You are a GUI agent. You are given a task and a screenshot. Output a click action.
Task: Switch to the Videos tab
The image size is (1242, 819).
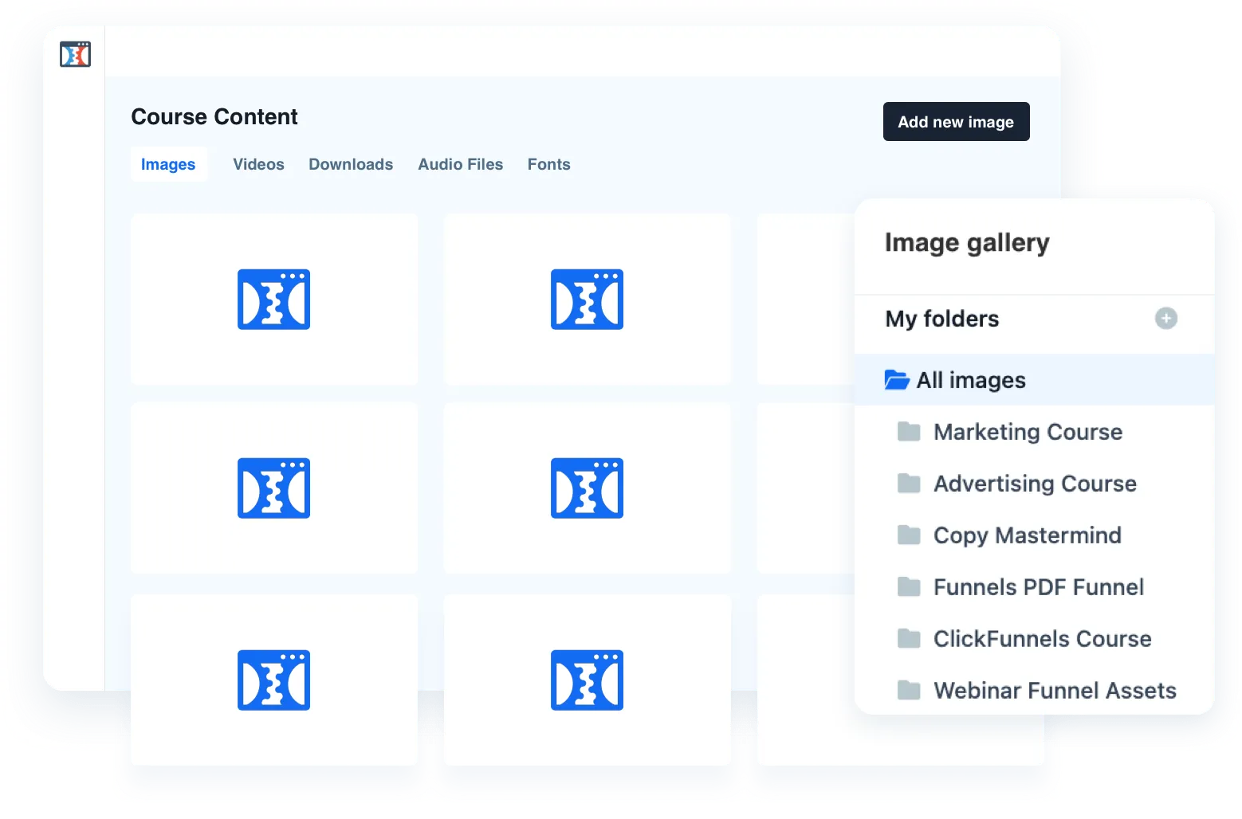pos(258,164)
